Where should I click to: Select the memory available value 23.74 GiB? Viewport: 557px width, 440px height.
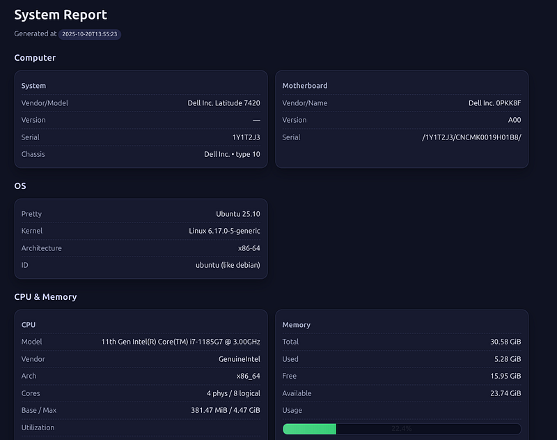click(x=505, y=393)
